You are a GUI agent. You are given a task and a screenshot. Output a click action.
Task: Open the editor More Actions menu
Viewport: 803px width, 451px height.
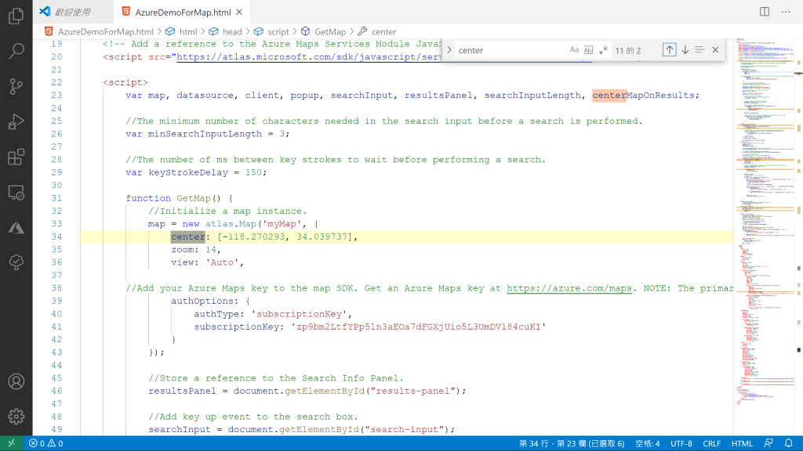786,12
